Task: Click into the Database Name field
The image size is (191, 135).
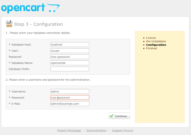Action: 70,63
